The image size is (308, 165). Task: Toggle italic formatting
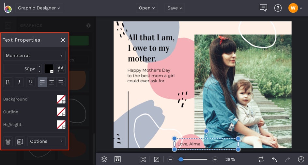pyautogui.click(x=19, y=82)
